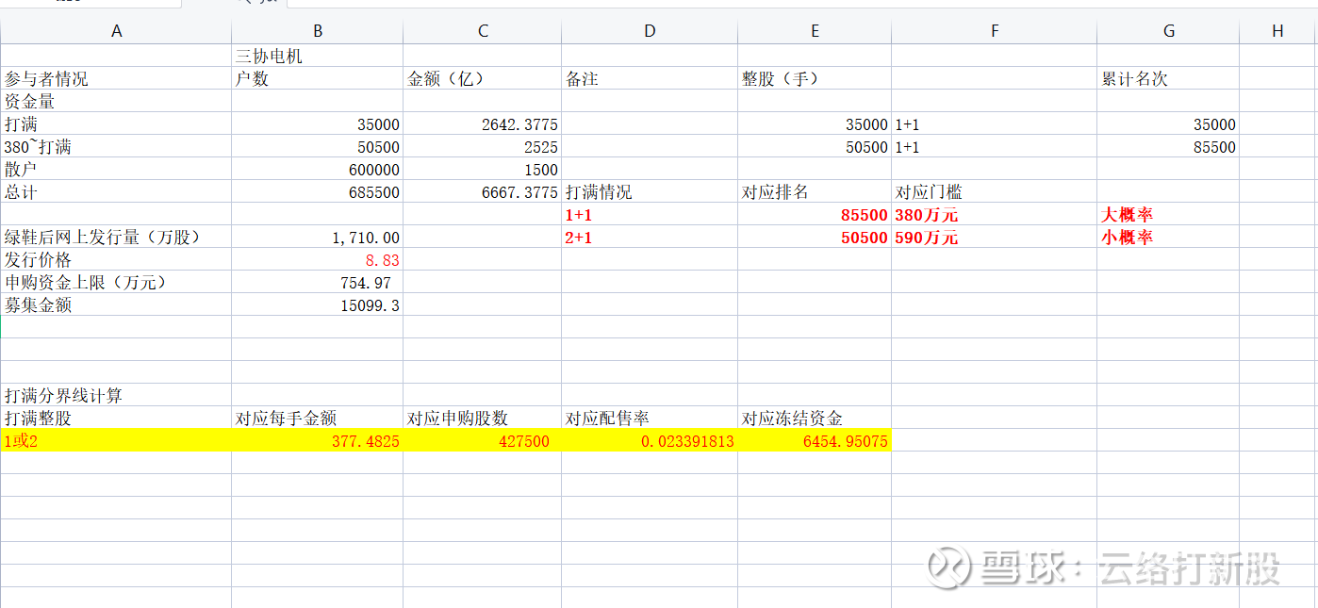
Task: Click the value 15099.3
Action: pos(317,304)
